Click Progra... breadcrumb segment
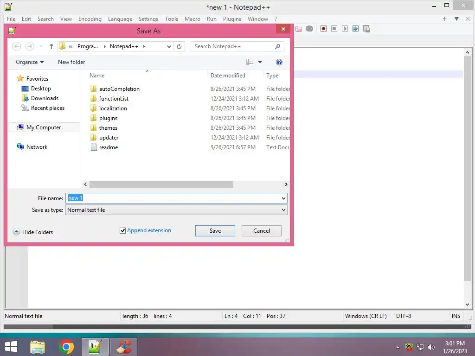This screenshot has width=475, height=356. point(88,46)
